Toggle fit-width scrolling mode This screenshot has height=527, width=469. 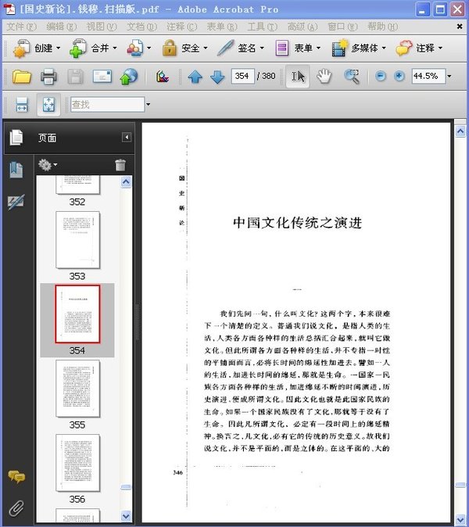tap(22, 105)
